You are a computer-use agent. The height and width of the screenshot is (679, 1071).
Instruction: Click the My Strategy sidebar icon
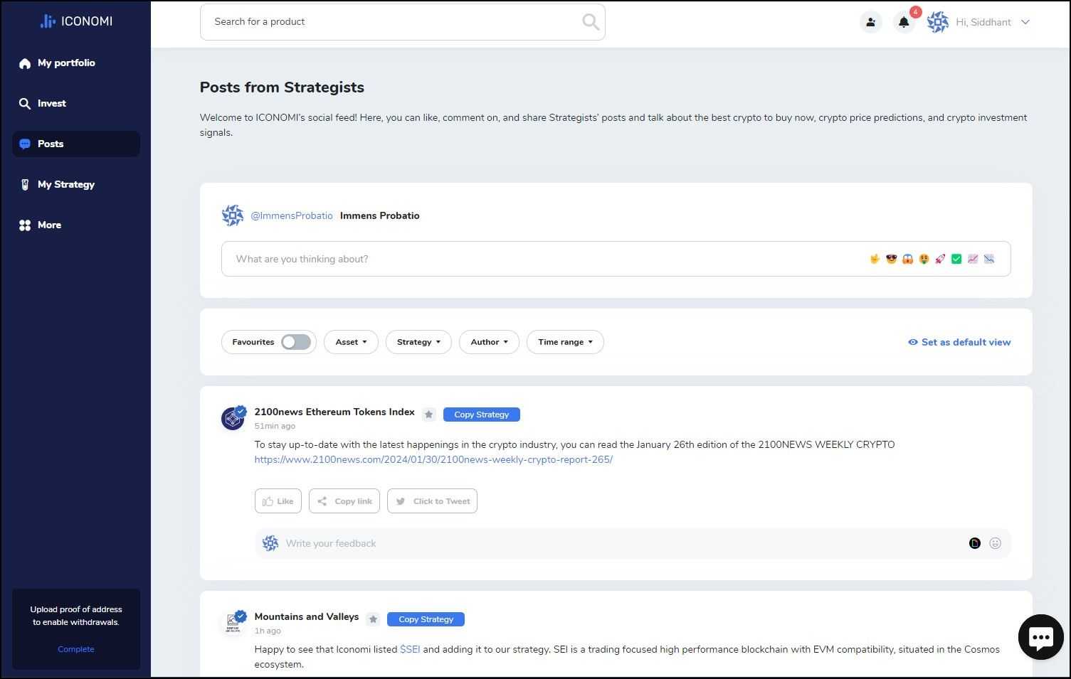(25, 184)
